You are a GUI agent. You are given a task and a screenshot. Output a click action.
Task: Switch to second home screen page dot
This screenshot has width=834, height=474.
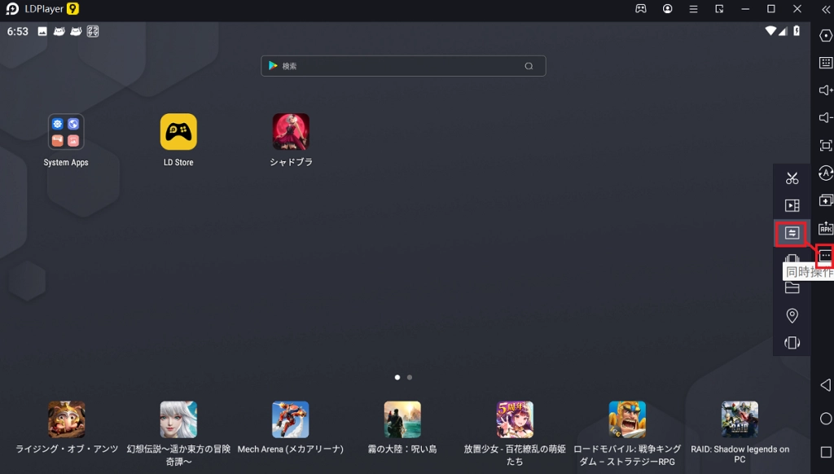tap(410, 377)
